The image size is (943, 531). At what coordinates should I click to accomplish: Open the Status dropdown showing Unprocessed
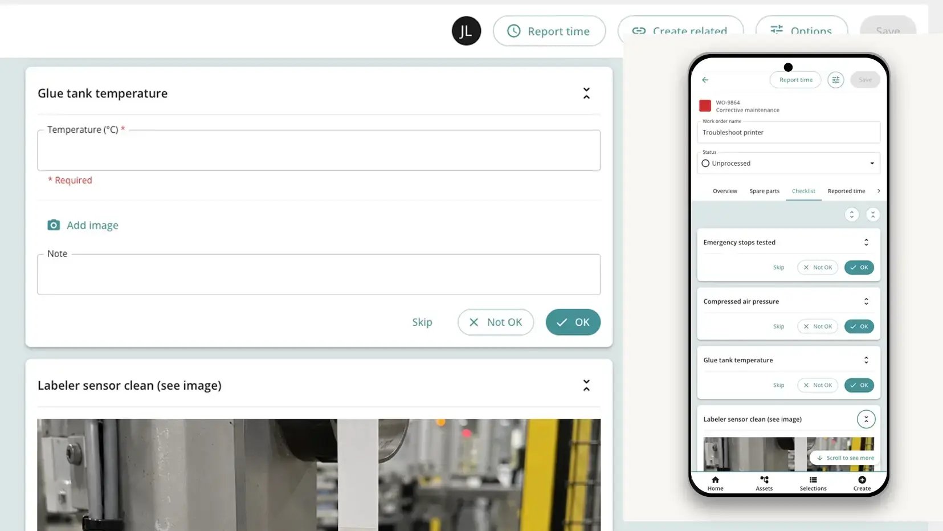(x=789, y=163)
